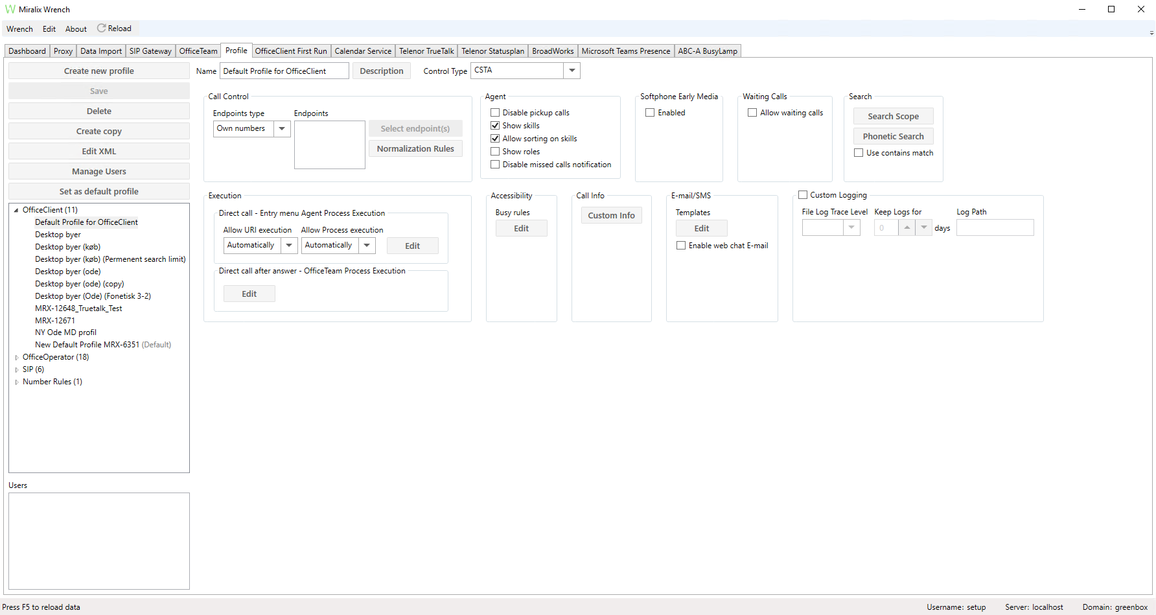Toggle the Disable pickup calls checkbox
The height and width of the screenshot is (615, 1156).
click(x=495, y=113)
